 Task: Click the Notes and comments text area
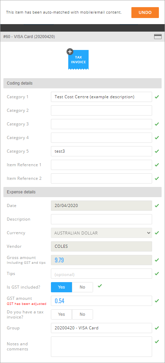[102, 347]
